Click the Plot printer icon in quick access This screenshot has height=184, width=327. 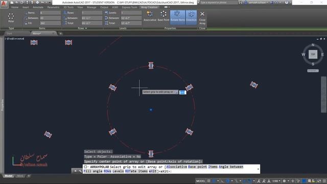(37, 2)
